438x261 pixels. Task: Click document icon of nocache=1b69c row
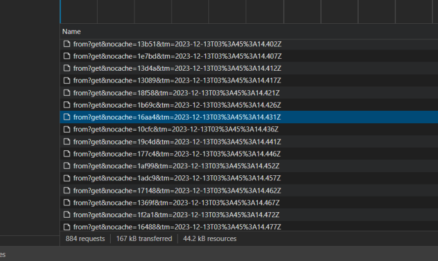tap(67, 105)
